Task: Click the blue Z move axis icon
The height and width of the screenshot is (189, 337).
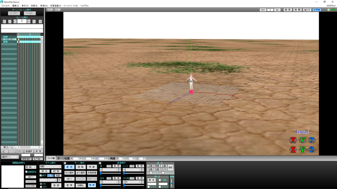Action: [x=311, y=150]
